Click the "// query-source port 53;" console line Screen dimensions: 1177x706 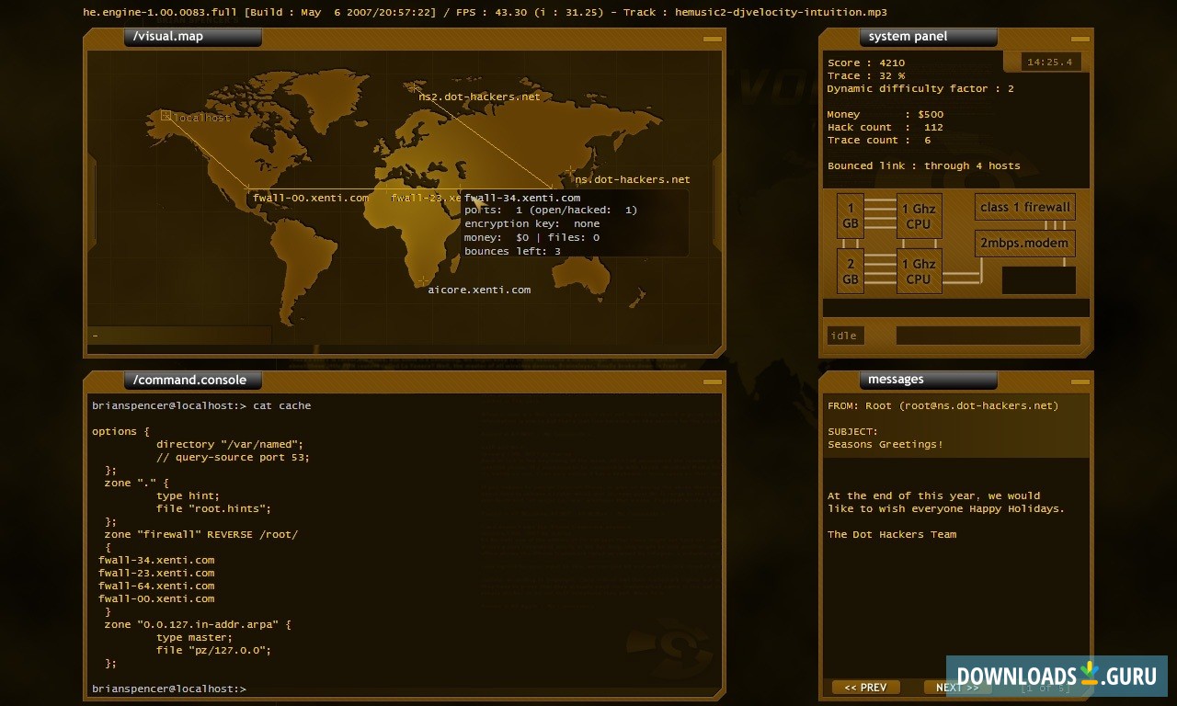pos(234,457)
